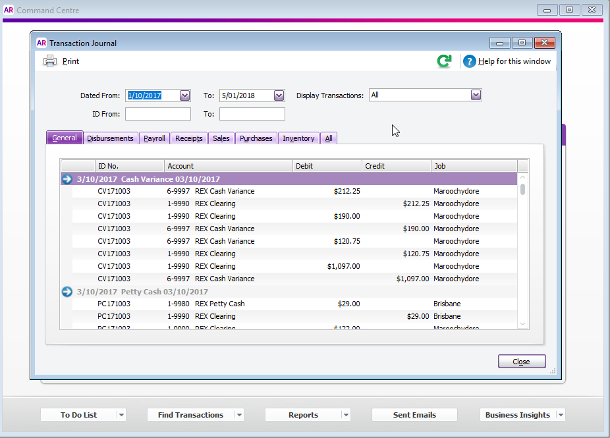Switch to the All tab
The image size is (610, 438).
[x=329, y=138]
